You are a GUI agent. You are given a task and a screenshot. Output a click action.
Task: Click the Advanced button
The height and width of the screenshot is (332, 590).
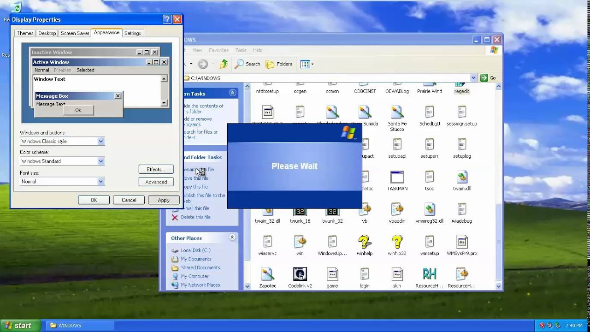coord(156,182)
